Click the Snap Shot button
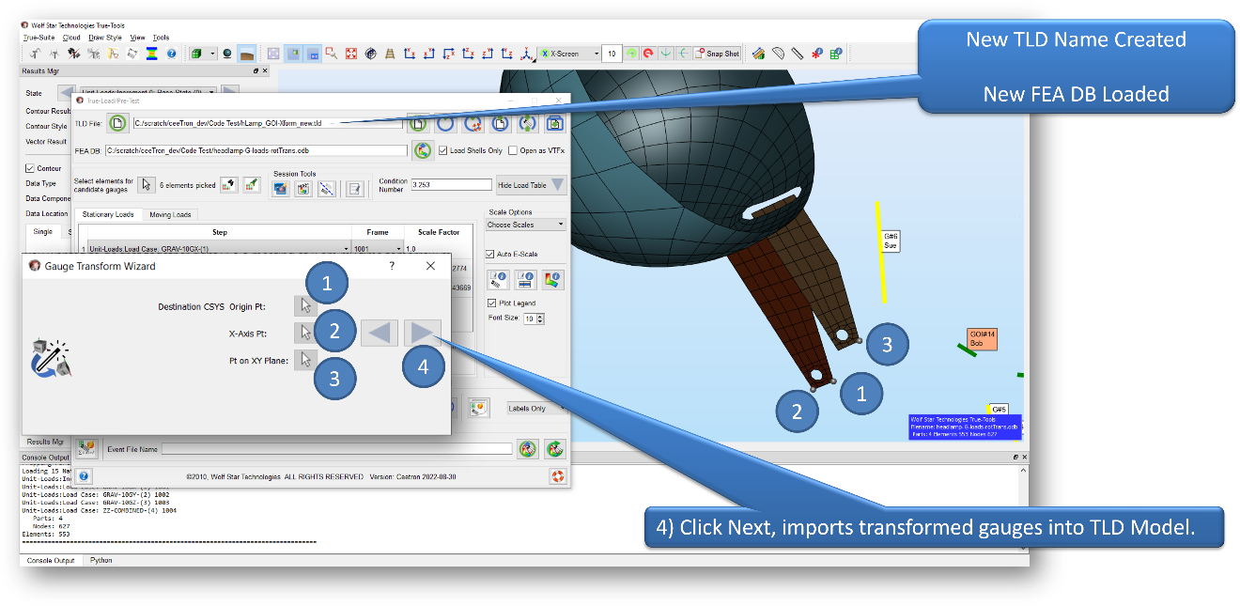 (716, 54)
